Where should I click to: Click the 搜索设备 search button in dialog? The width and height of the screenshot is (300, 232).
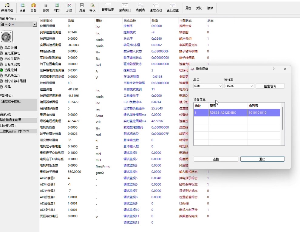tap(270, 86)
